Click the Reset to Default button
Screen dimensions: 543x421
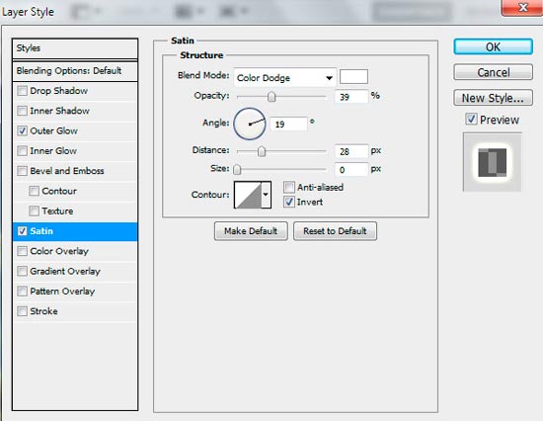(335, 231)
